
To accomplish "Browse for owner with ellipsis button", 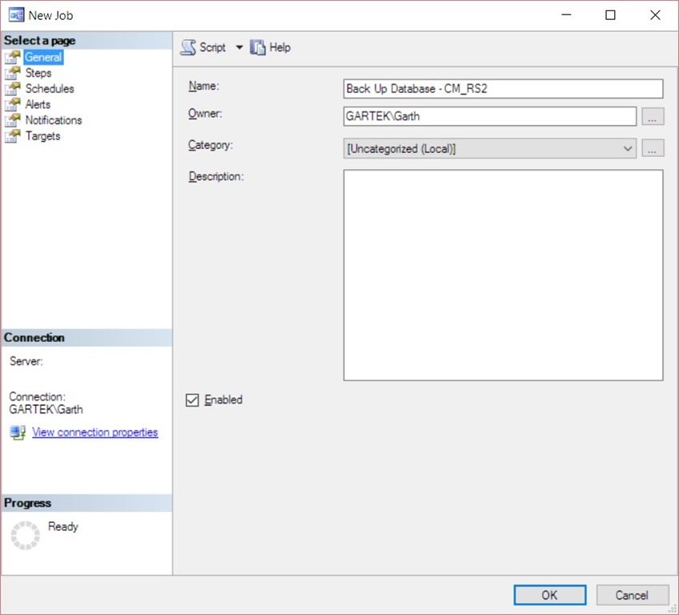I will 653,116.
